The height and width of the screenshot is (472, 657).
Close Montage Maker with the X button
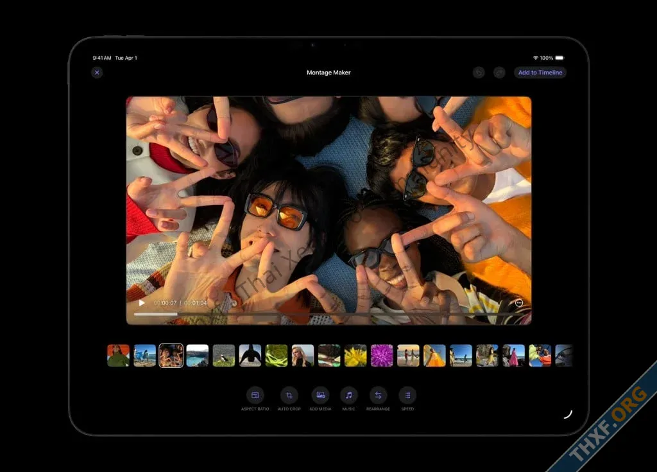click(x=97, y=73)
